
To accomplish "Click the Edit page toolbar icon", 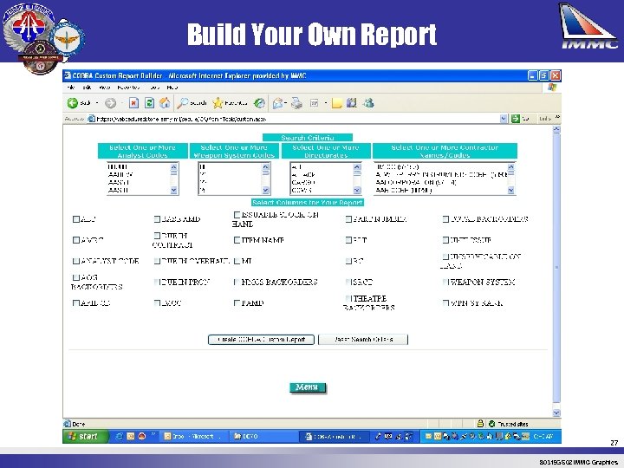I will point(314,103).
